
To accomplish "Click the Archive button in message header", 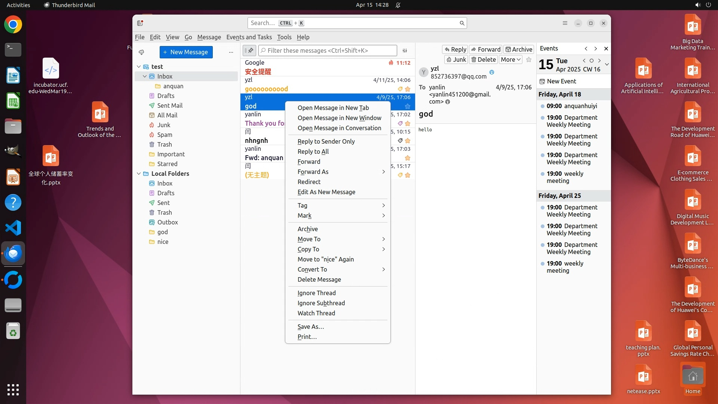I will click(x=519, y=49).
